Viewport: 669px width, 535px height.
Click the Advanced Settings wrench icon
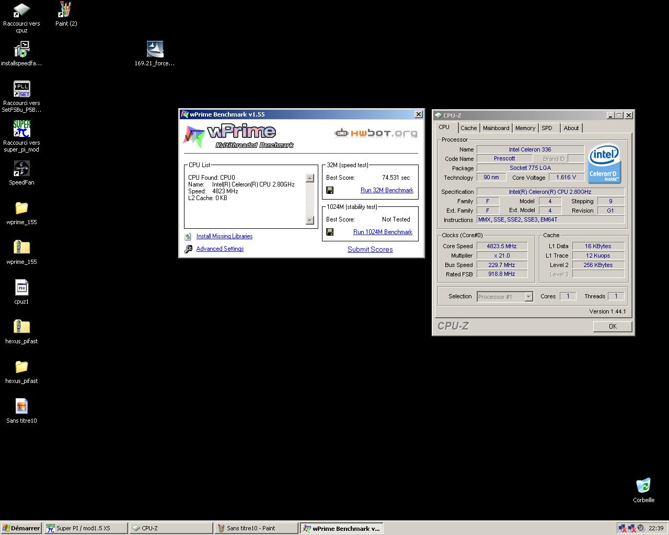point(188,249)
